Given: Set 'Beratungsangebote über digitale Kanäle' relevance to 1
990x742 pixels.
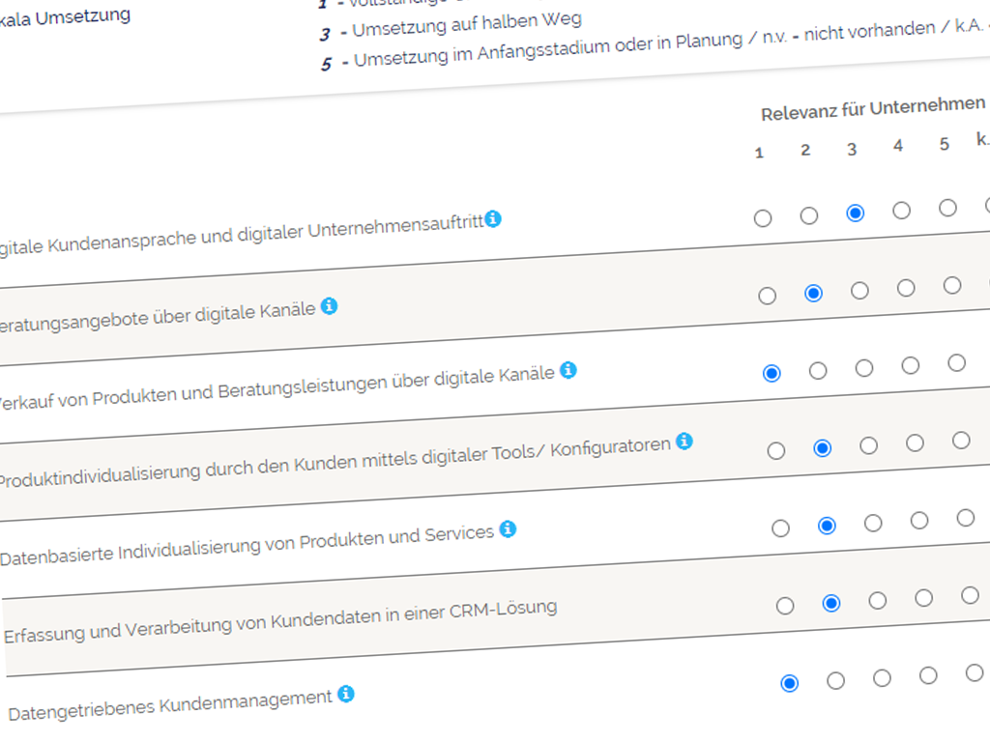Looking at the screenshot, I should pos(768,296).
